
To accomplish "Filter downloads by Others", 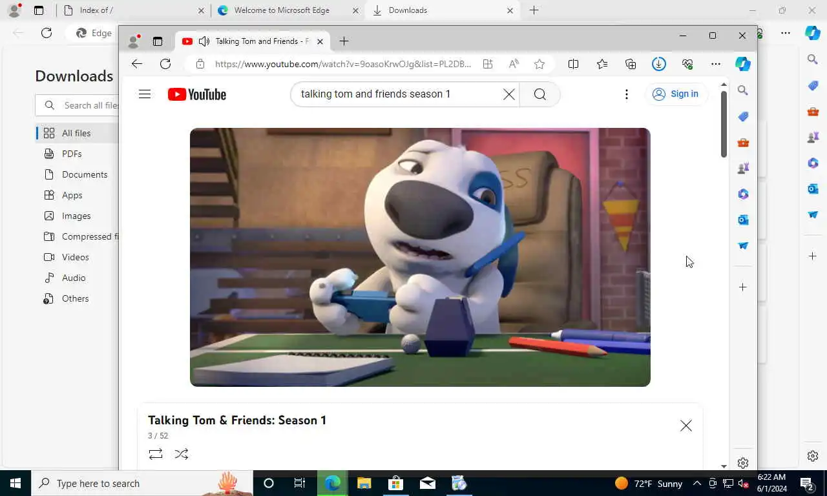I will [75, 298].
